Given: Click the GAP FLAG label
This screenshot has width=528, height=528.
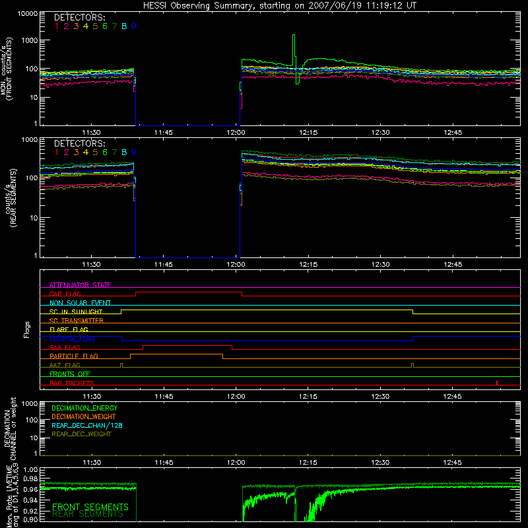Looking at the screenshot, I should (65, 294).
